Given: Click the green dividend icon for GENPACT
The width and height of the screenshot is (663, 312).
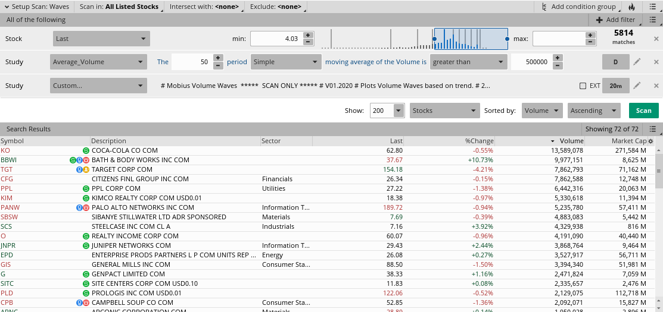Looking at the screenshot, I should 86,274.
